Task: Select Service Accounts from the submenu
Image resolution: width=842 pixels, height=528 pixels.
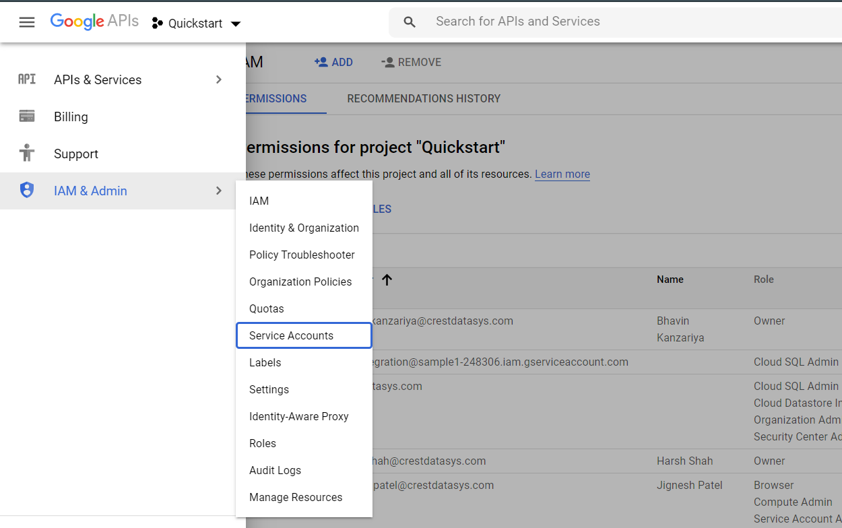Action: point(291,335)
